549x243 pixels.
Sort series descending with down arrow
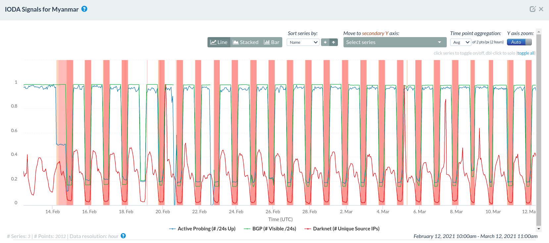tap(325, 42)
